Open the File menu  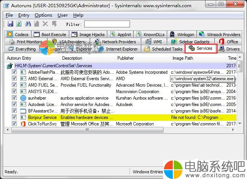coord(9,15)
